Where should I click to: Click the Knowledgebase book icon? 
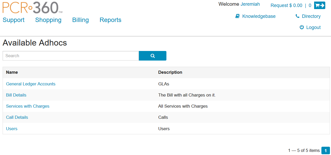click(x=237, y=16)
